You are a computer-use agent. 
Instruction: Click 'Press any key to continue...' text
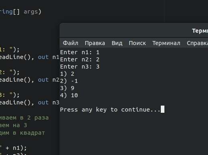point(110,110)
